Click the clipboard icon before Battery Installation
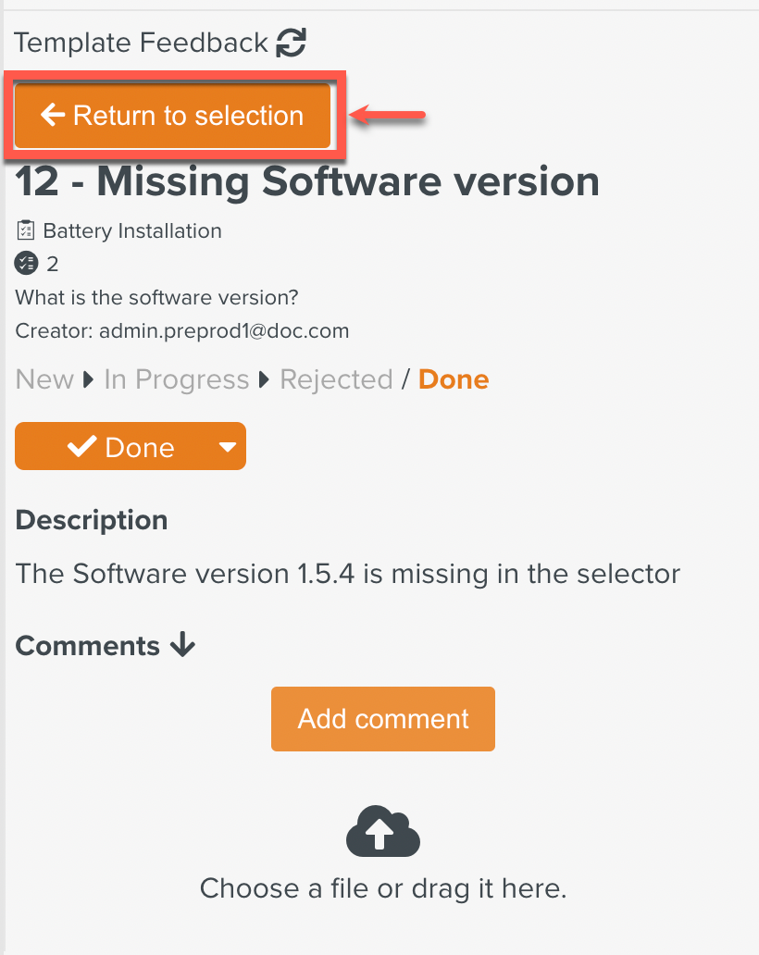Image resolution: width=759 pixels, height=955 pixels. [x=26, y=230]
